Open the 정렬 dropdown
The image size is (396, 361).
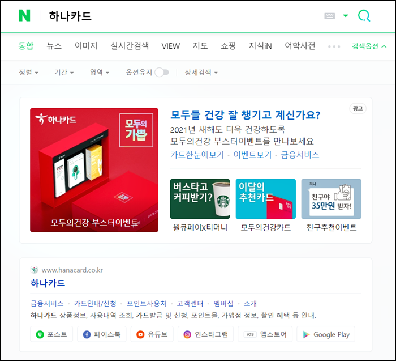[28, 73]
